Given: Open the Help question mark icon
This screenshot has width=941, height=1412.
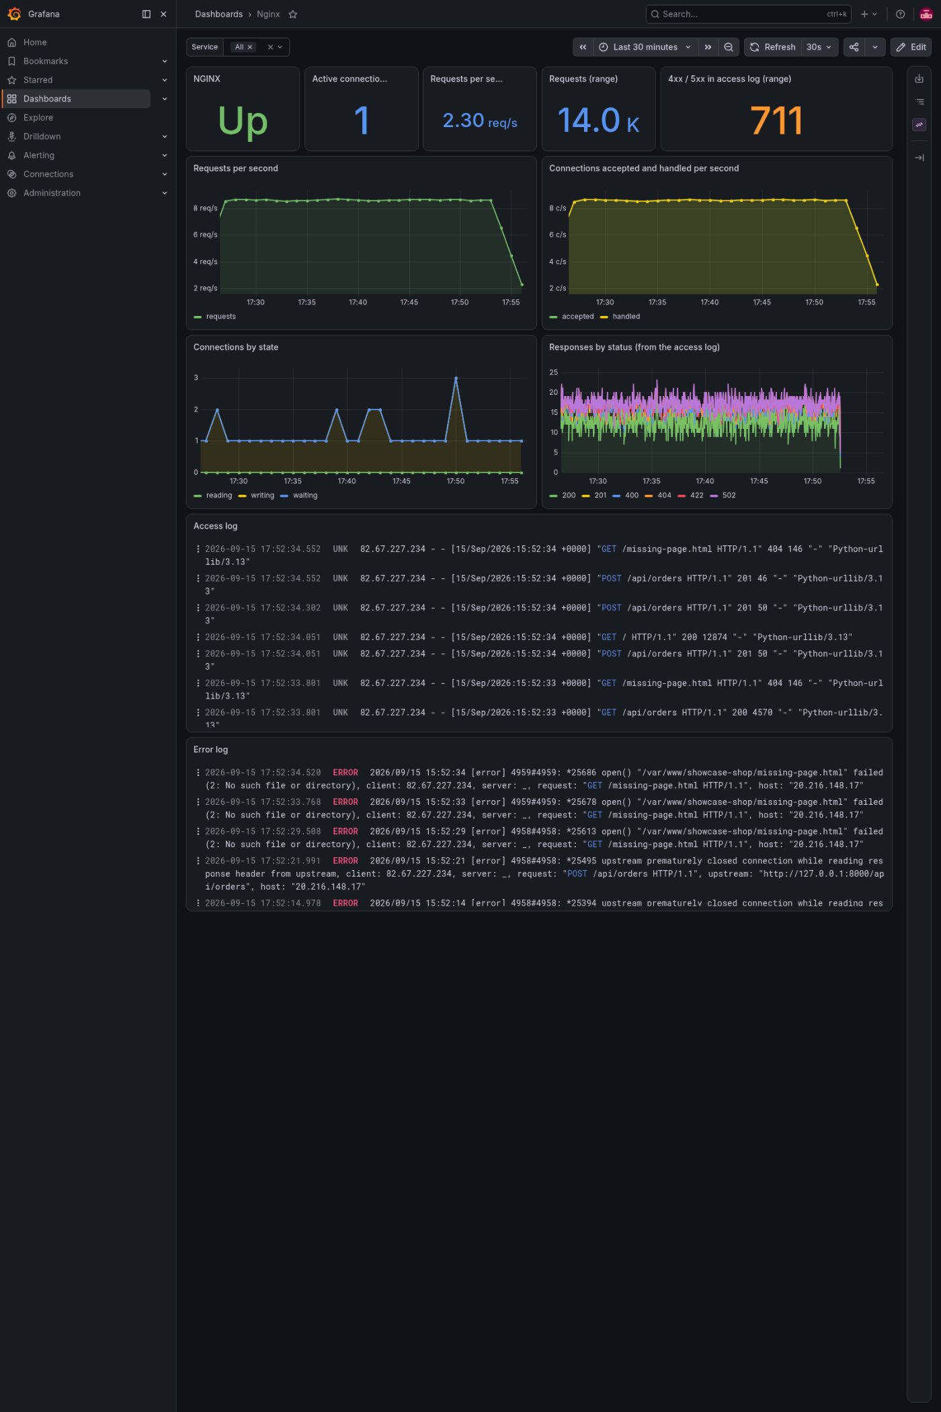Looking at the screenshot, I should coord(900,14).
